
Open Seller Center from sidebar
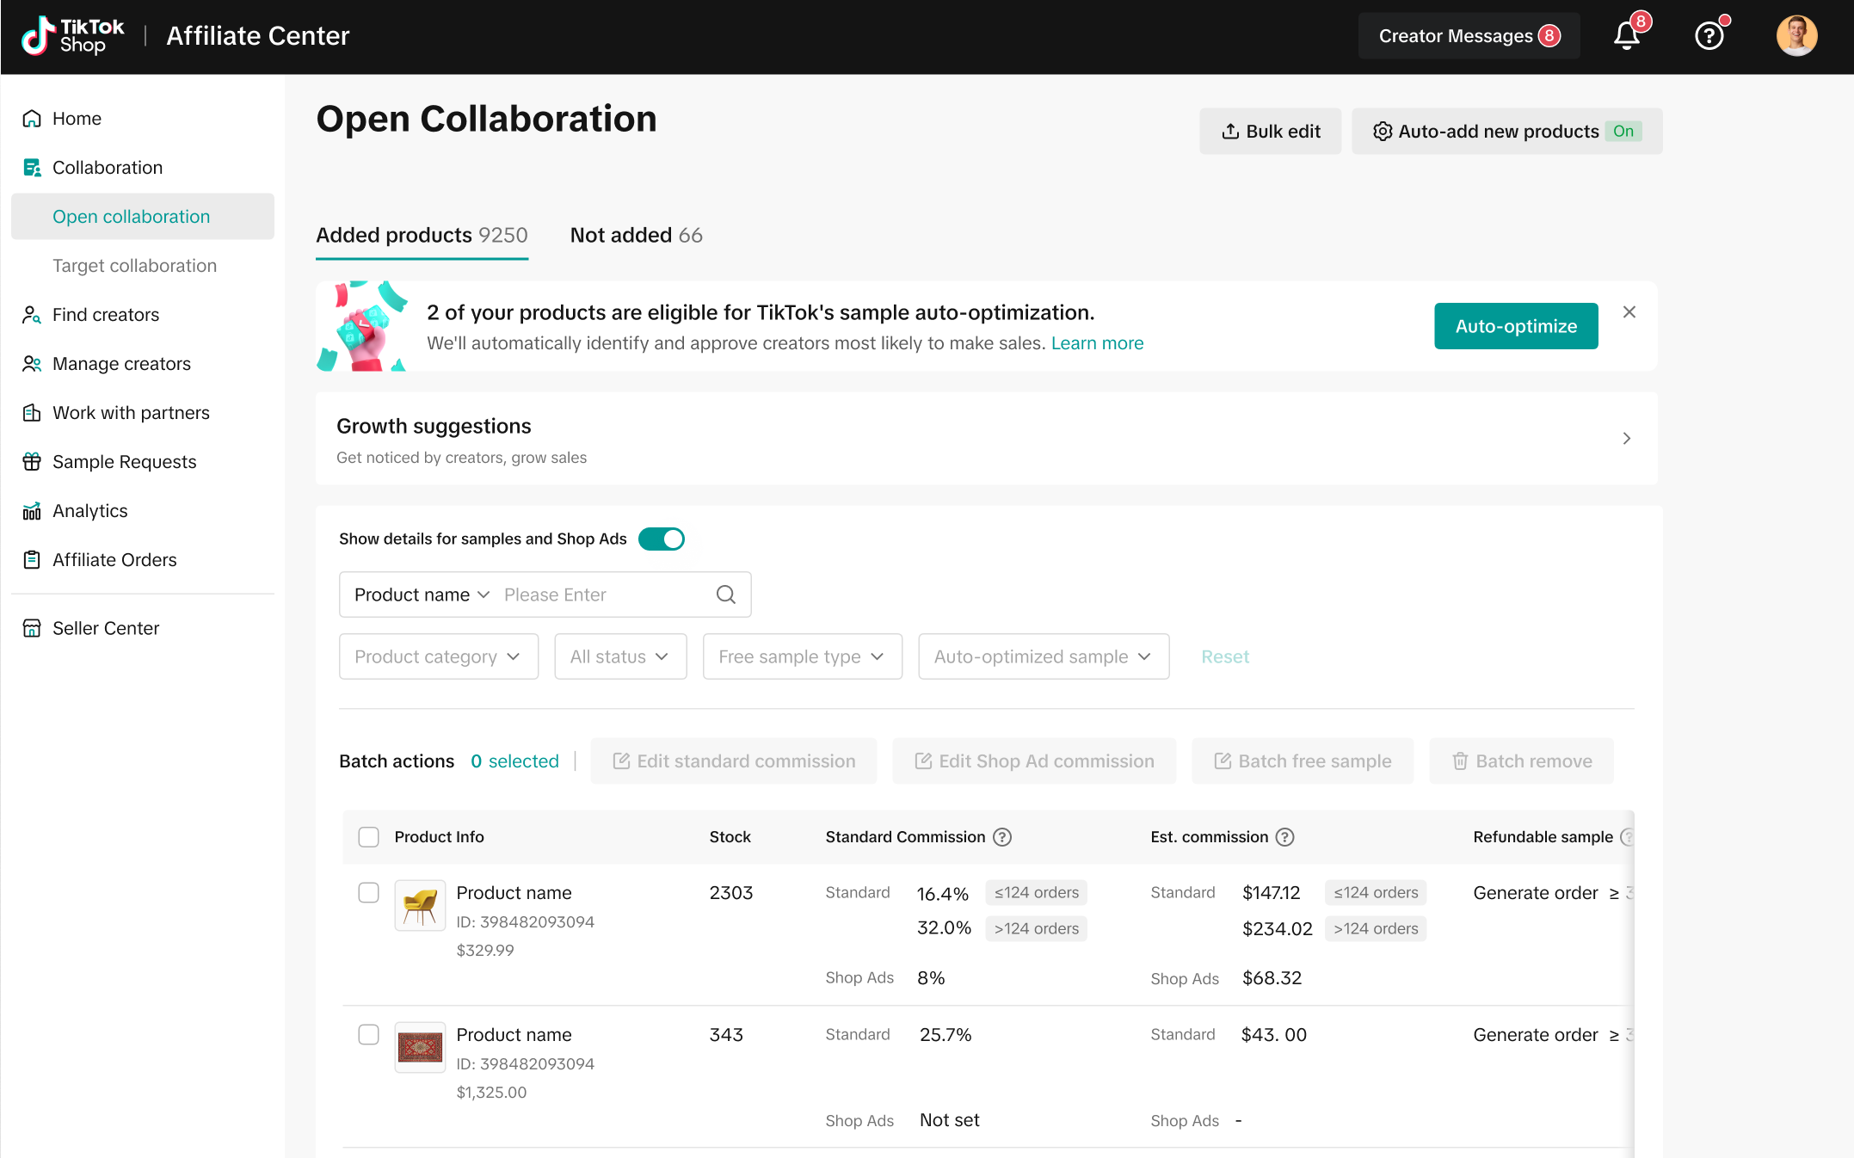click(105, 628)
